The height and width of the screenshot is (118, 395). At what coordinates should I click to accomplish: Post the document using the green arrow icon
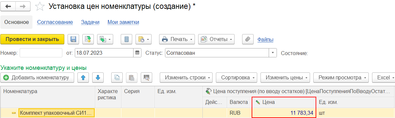(88, 39)
